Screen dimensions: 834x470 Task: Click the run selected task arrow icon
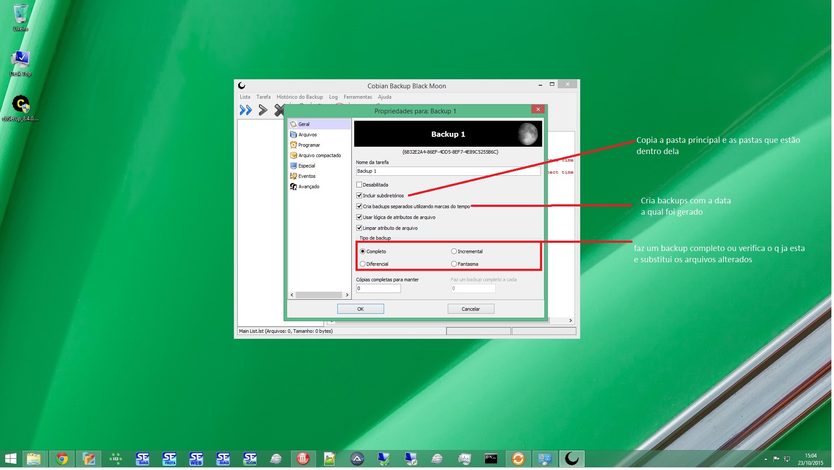[x=263, y=110]
